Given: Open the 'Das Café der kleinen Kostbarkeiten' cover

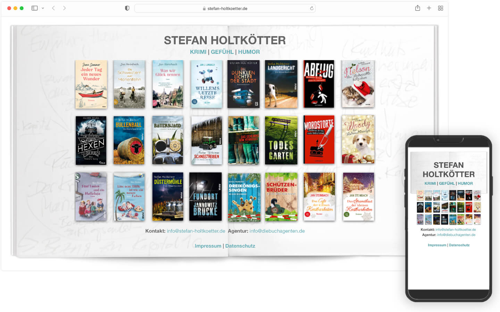Looking at the screenshot, I should (x=319, y=197).
